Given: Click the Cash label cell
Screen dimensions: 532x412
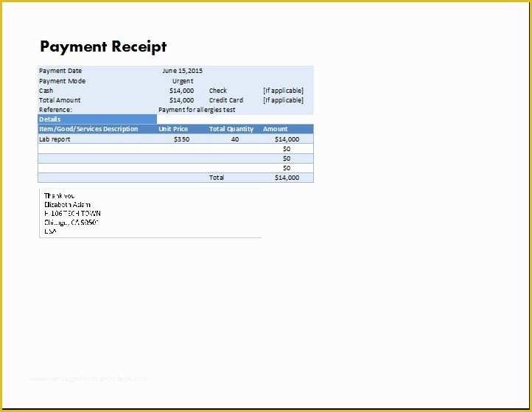Looking at the screenshot, I should point(46,91).
